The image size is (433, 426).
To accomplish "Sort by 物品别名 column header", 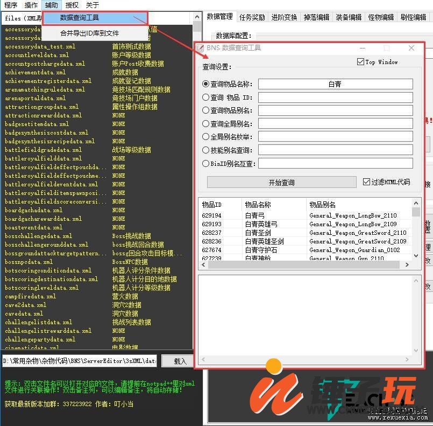I will coord(359,205).
